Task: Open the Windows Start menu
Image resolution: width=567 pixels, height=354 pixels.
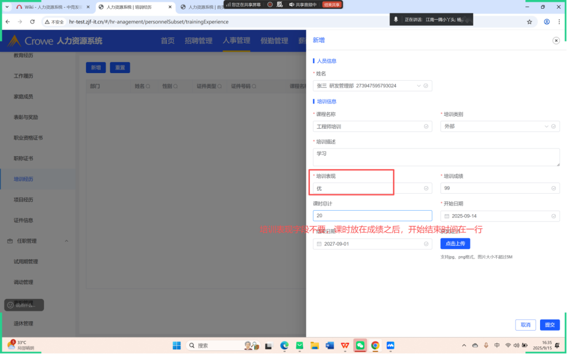Action: point(176,346)
